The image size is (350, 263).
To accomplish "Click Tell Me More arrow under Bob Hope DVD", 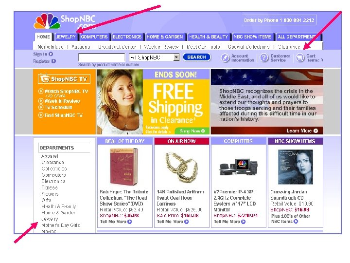I will [x=129, y=222].
